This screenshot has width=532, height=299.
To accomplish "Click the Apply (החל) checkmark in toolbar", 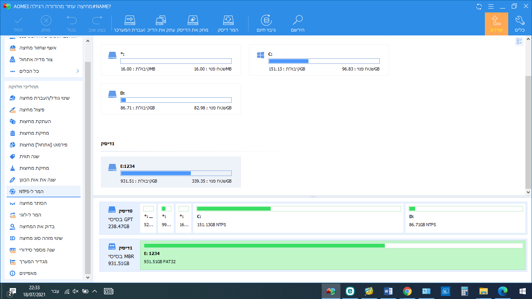I will [18, 24].
